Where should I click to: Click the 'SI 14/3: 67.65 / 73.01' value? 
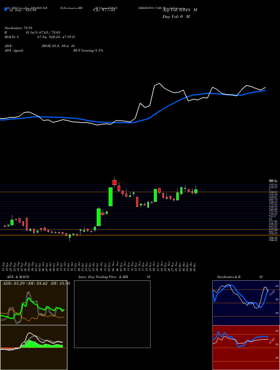point(44,33)
